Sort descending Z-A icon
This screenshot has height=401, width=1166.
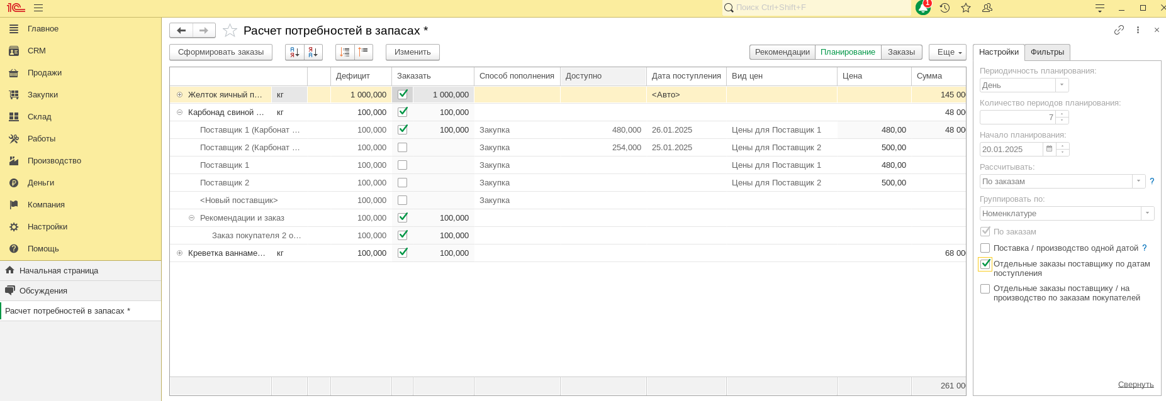point(313,52)
